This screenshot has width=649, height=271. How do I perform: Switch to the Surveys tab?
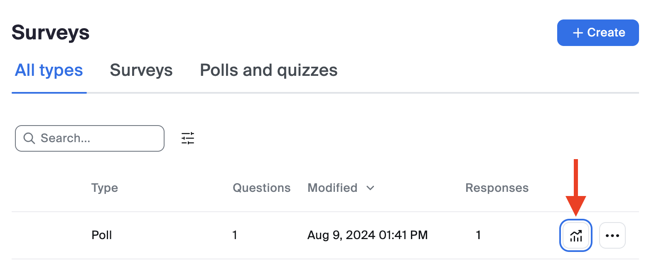coord(141,70)
